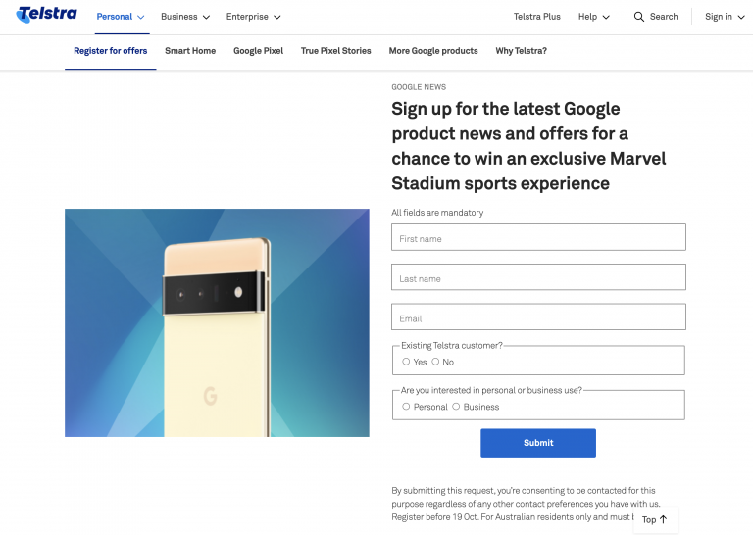This screenshot has height=535, width=753.
Task: Click the First name input field
Action: (538, 238)
